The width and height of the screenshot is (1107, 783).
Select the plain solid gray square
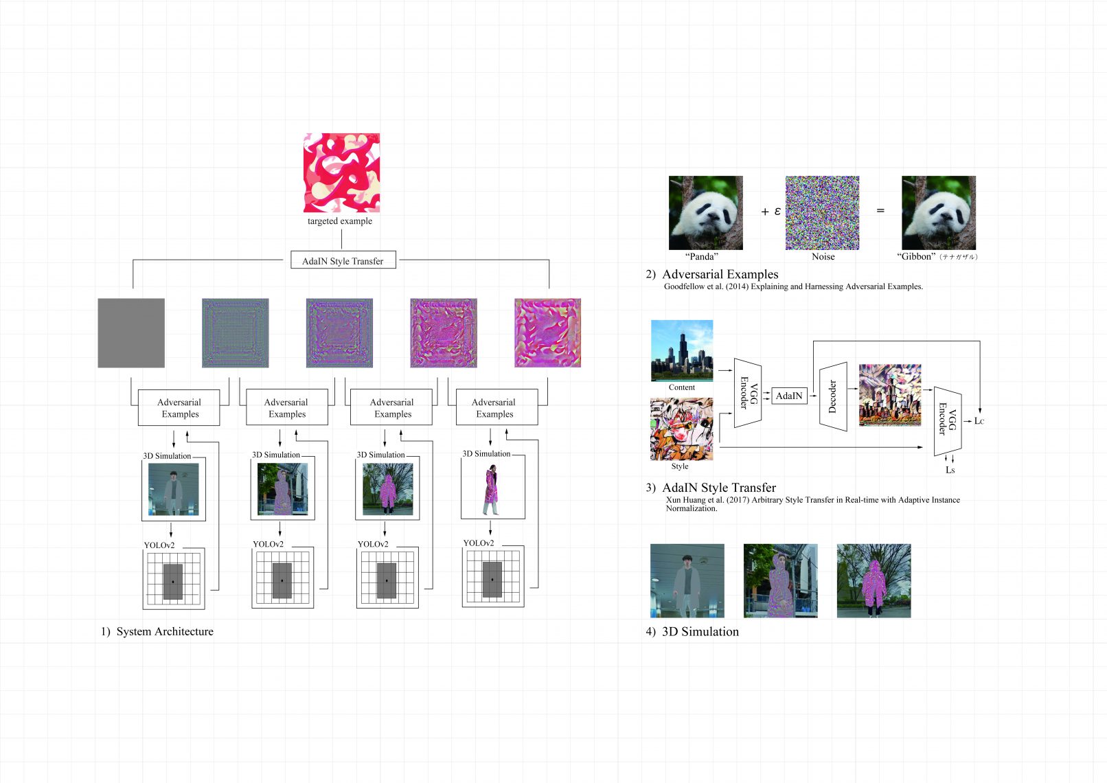pos(131,332)
